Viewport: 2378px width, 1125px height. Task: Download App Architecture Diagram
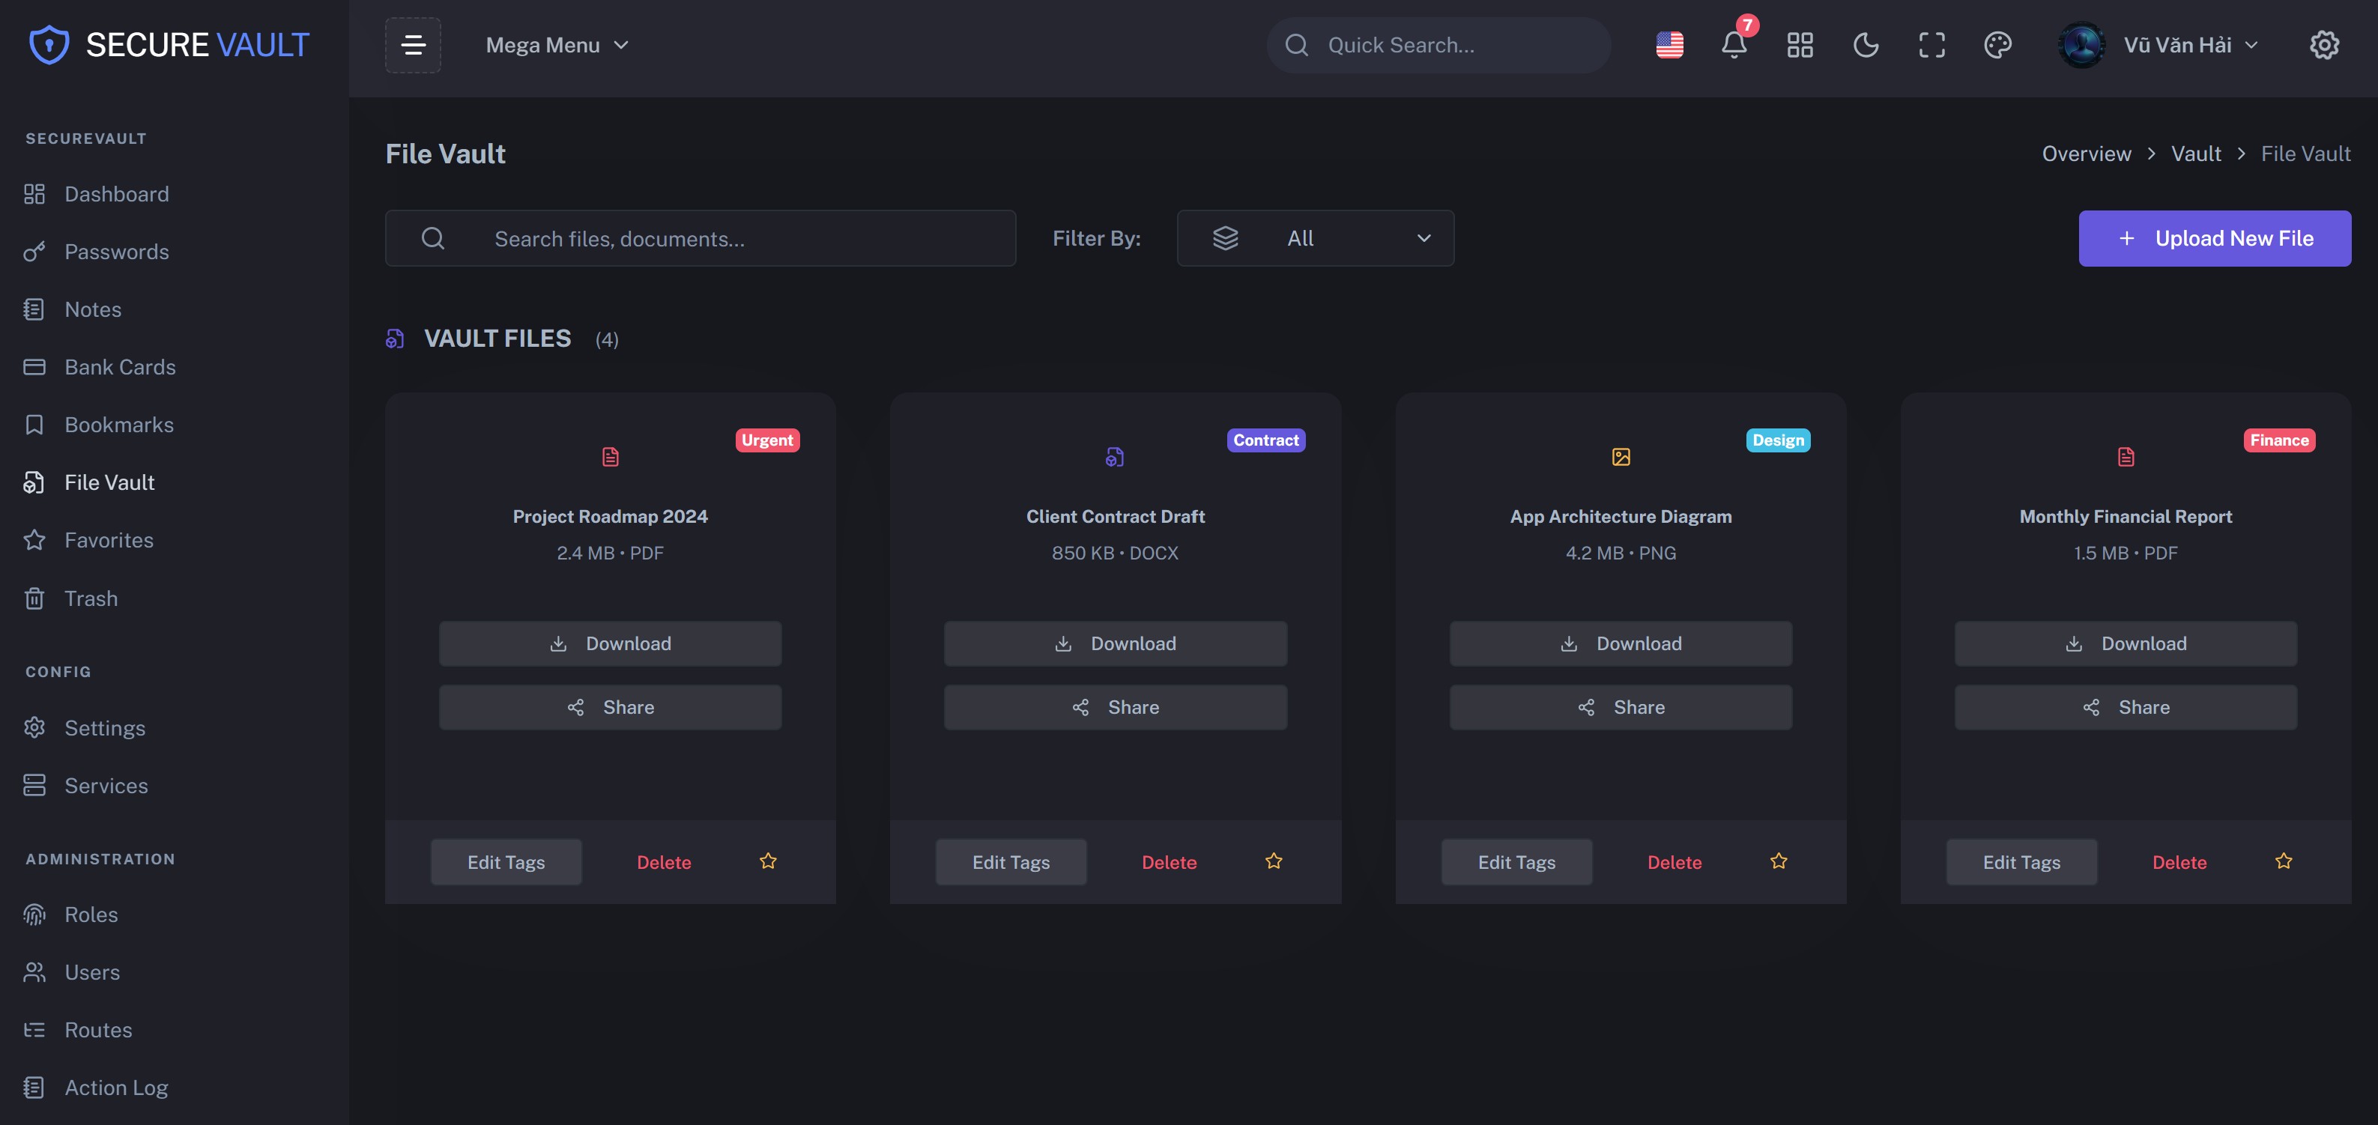point(1620,643)
